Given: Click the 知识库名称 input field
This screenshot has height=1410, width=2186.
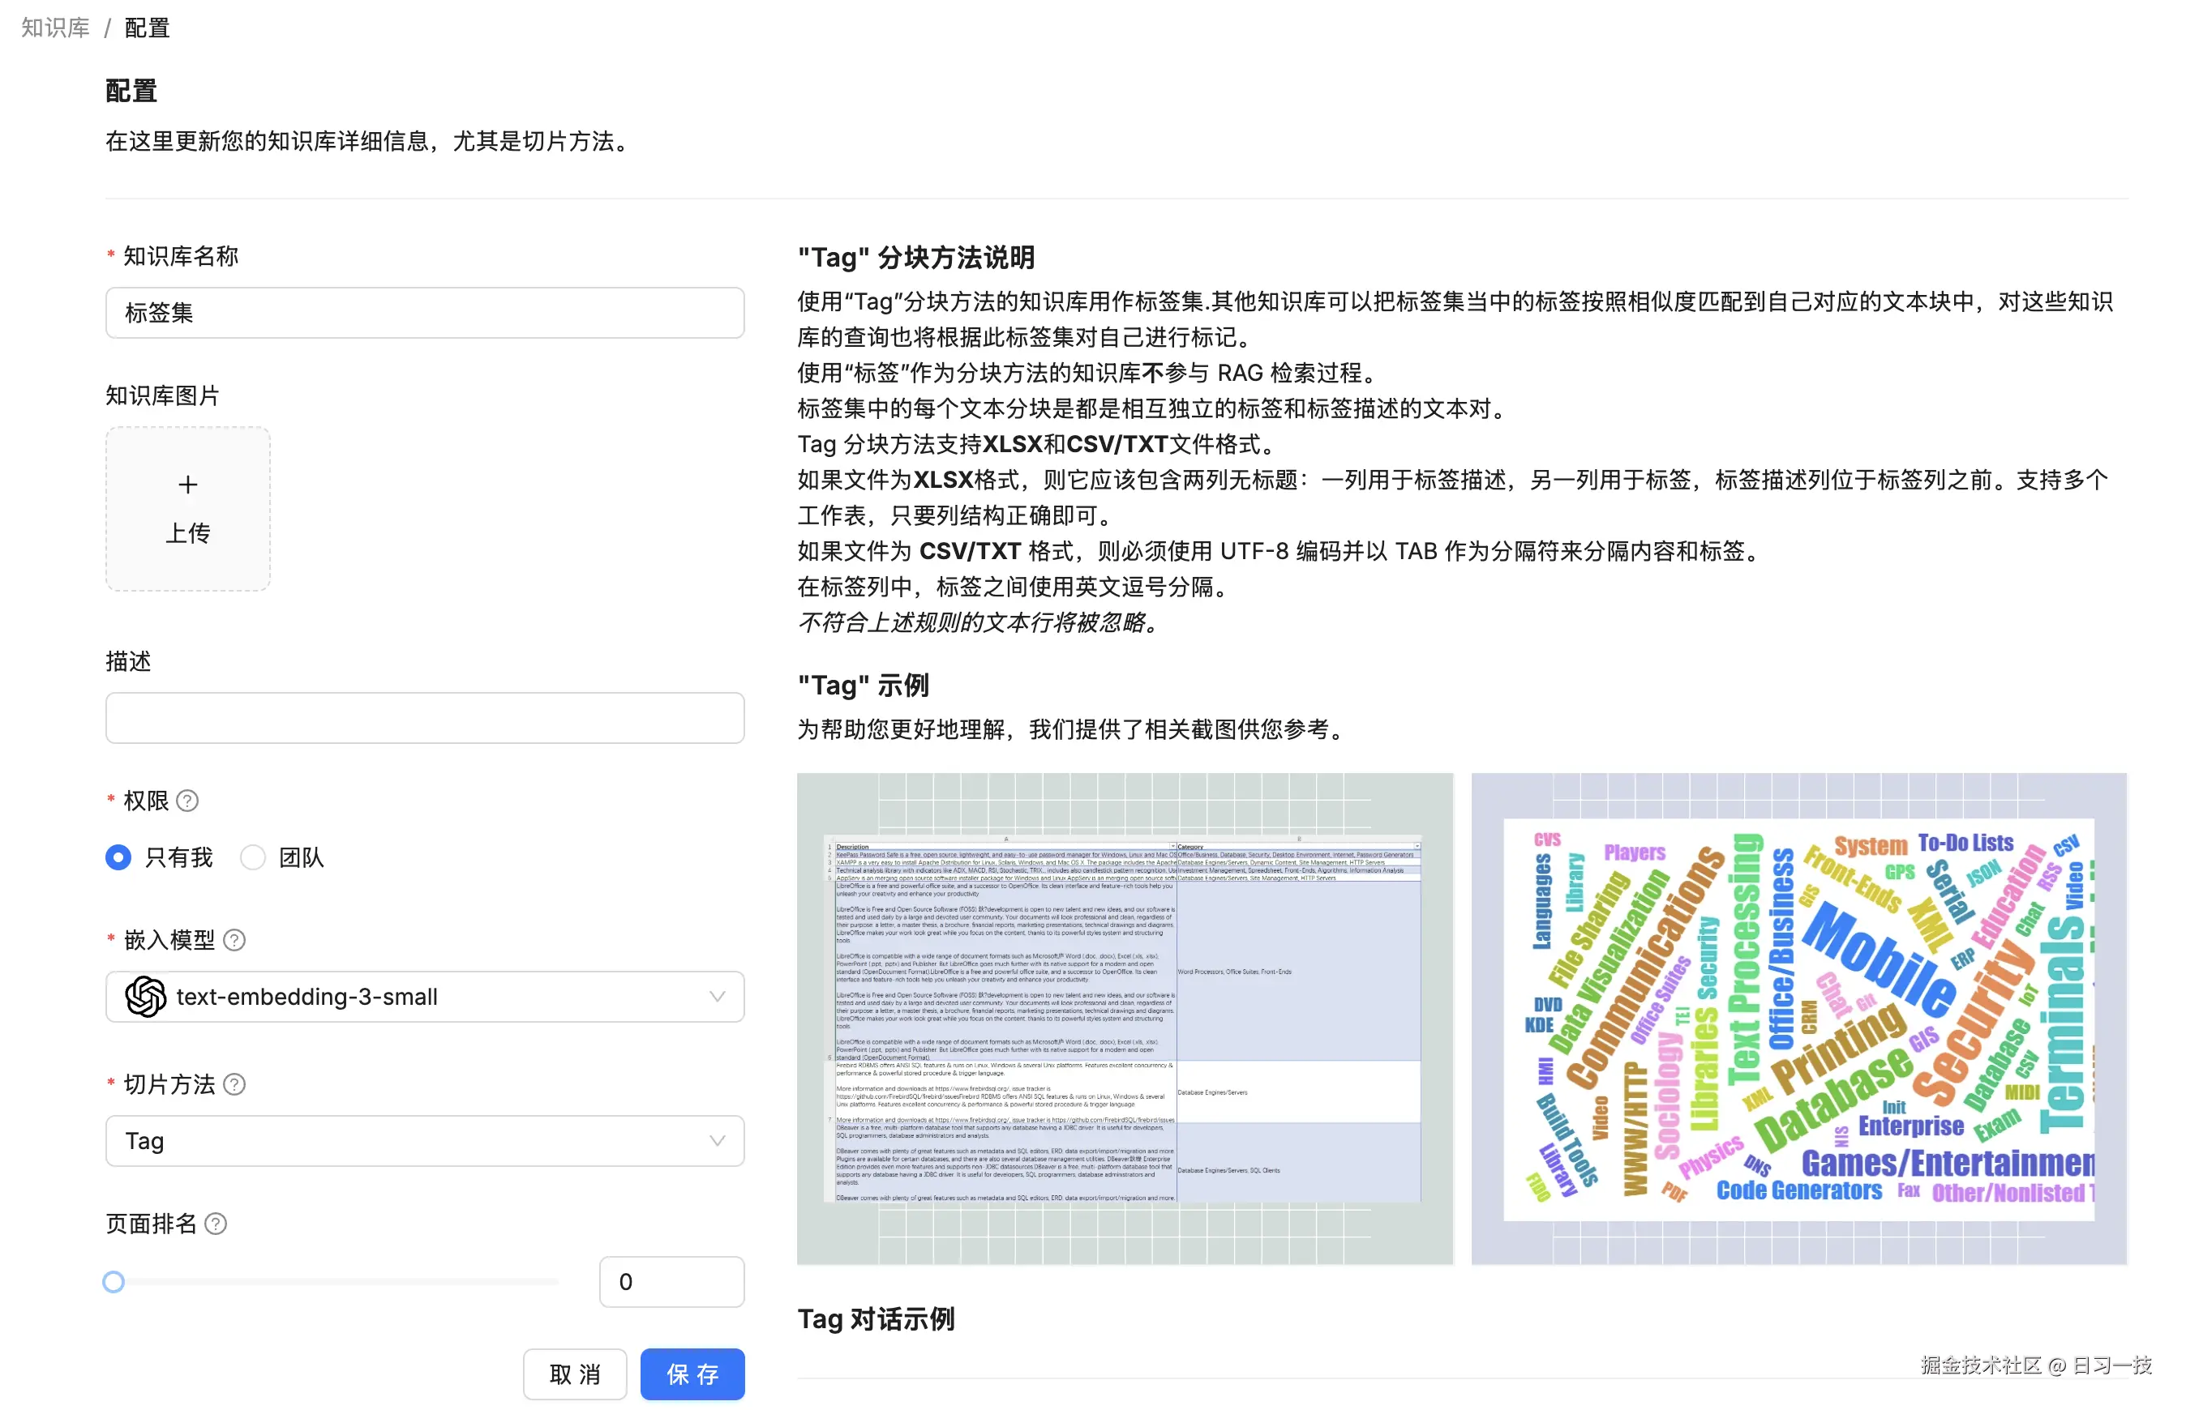Looking at the screenshot, I should click(424, 313).
